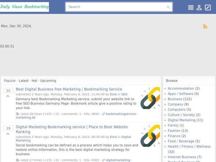This screenshot has height=162, width=216.
Task: Click vote count box showing 19
Action: 8,128
